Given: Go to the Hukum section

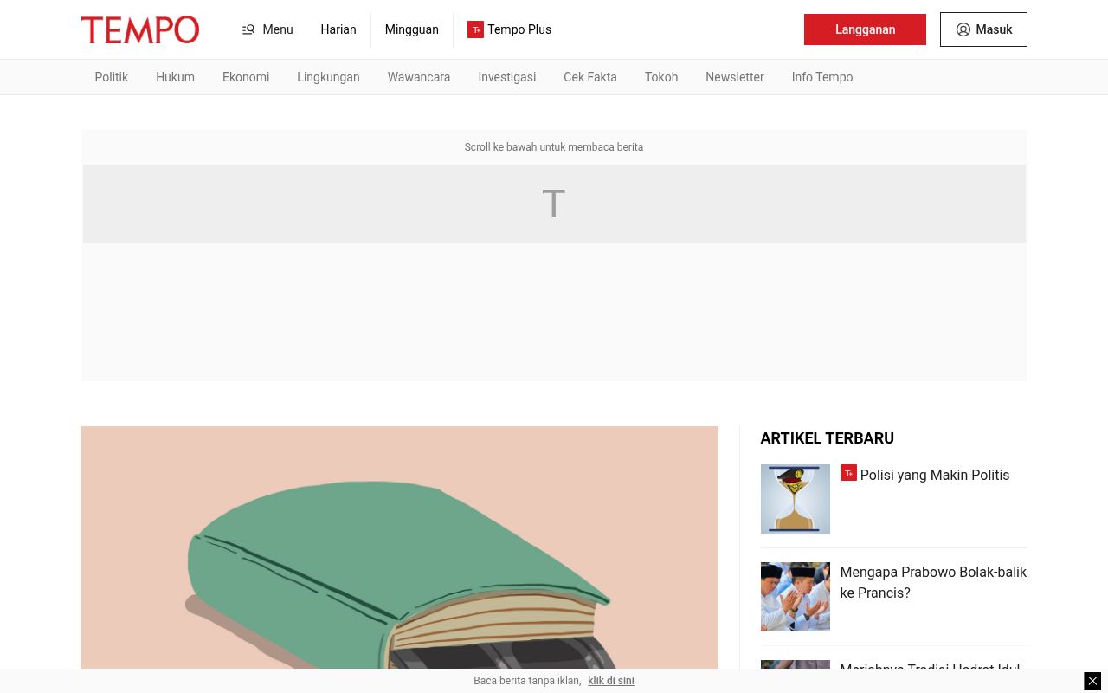Looking at the screenshot, I should (x=175, y=77).
